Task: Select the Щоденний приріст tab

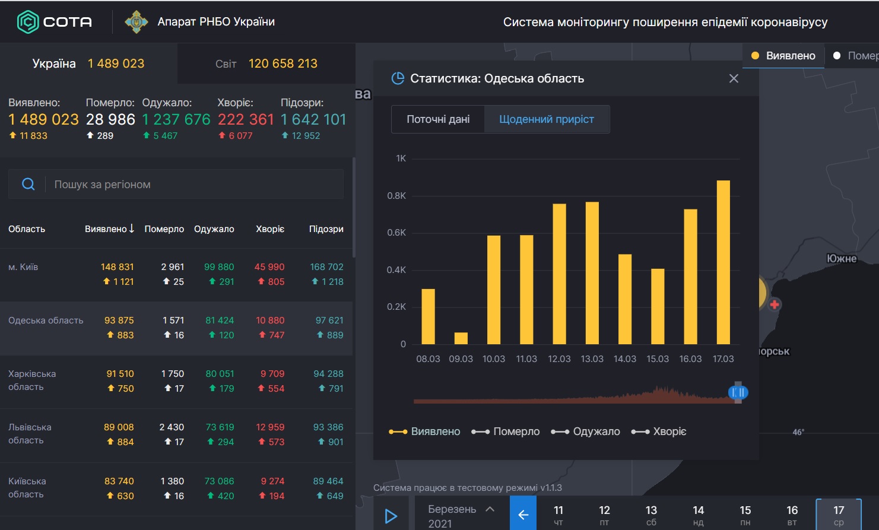Action: coord(546,119)
